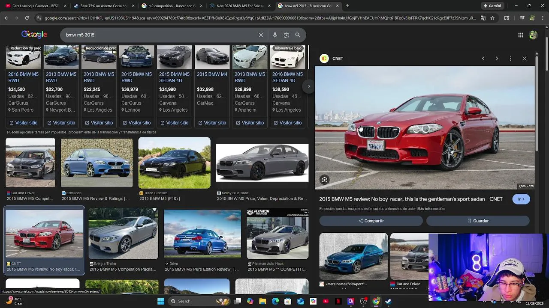The image size is (549, 308).
Task: Close the bmw m5 2015 tab
Action: click(x=337, y=6)
